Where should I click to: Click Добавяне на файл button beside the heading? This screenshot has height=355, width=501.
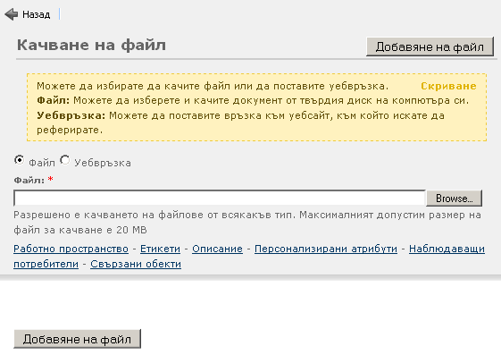coord(430,46)
